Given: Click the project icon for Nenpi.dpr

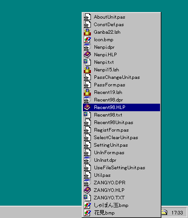Looking at the screenshot, I should 87,47.
